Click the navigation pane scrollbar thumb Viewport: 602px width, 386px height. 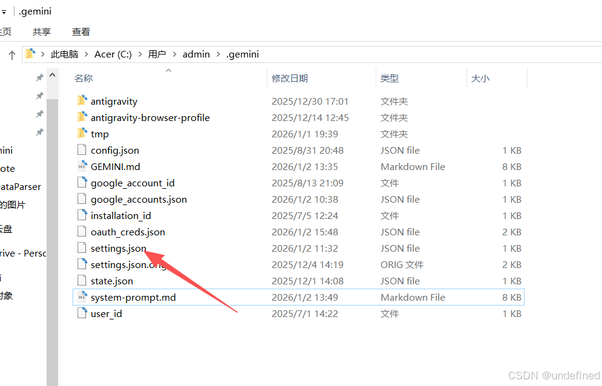[53, 242]
